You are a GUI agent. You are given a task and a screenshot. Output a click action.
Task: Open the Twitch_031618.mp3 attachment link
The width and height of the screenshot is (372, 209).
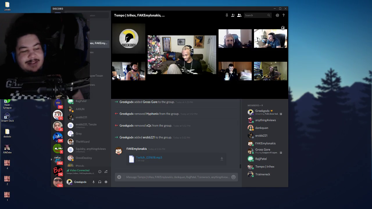click(149, 157)
